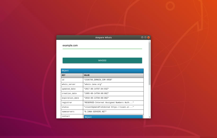Minimize the Ampare WhoIs window
This screenshot has height=138, width=217.
[x=142, y=38]
